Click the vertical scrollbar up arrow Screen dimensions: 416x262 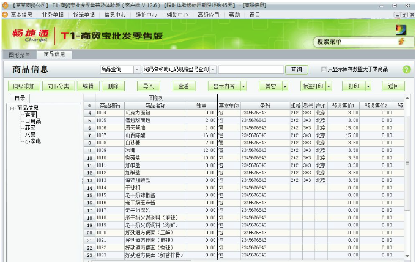coord(407,98)
